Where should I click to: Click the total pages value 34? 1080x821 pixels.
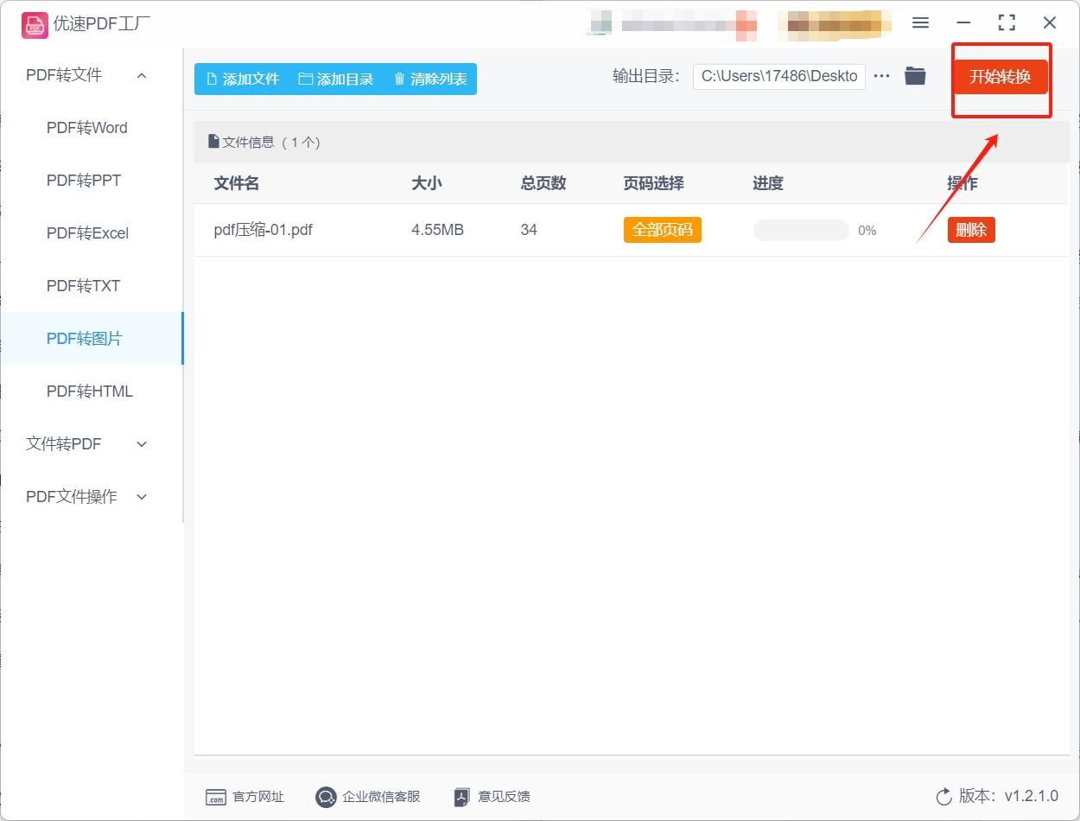coord(529,230)
